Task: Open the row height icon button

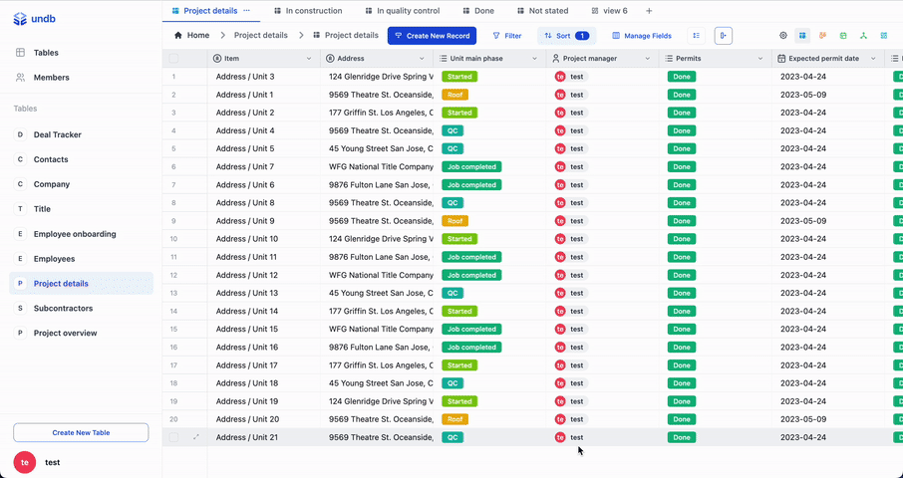Action: point(697,36)
